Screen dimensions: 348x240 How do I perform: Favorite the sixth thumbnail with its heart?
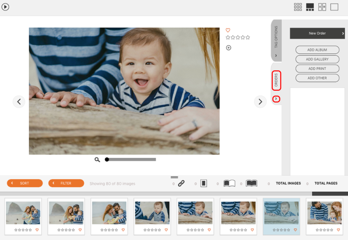pos(252,230)
